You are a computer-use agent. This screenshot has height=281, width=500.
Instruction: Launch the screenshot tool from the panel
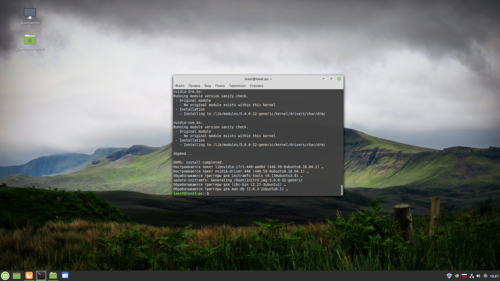pyautogui.click(x=65, y=276)
